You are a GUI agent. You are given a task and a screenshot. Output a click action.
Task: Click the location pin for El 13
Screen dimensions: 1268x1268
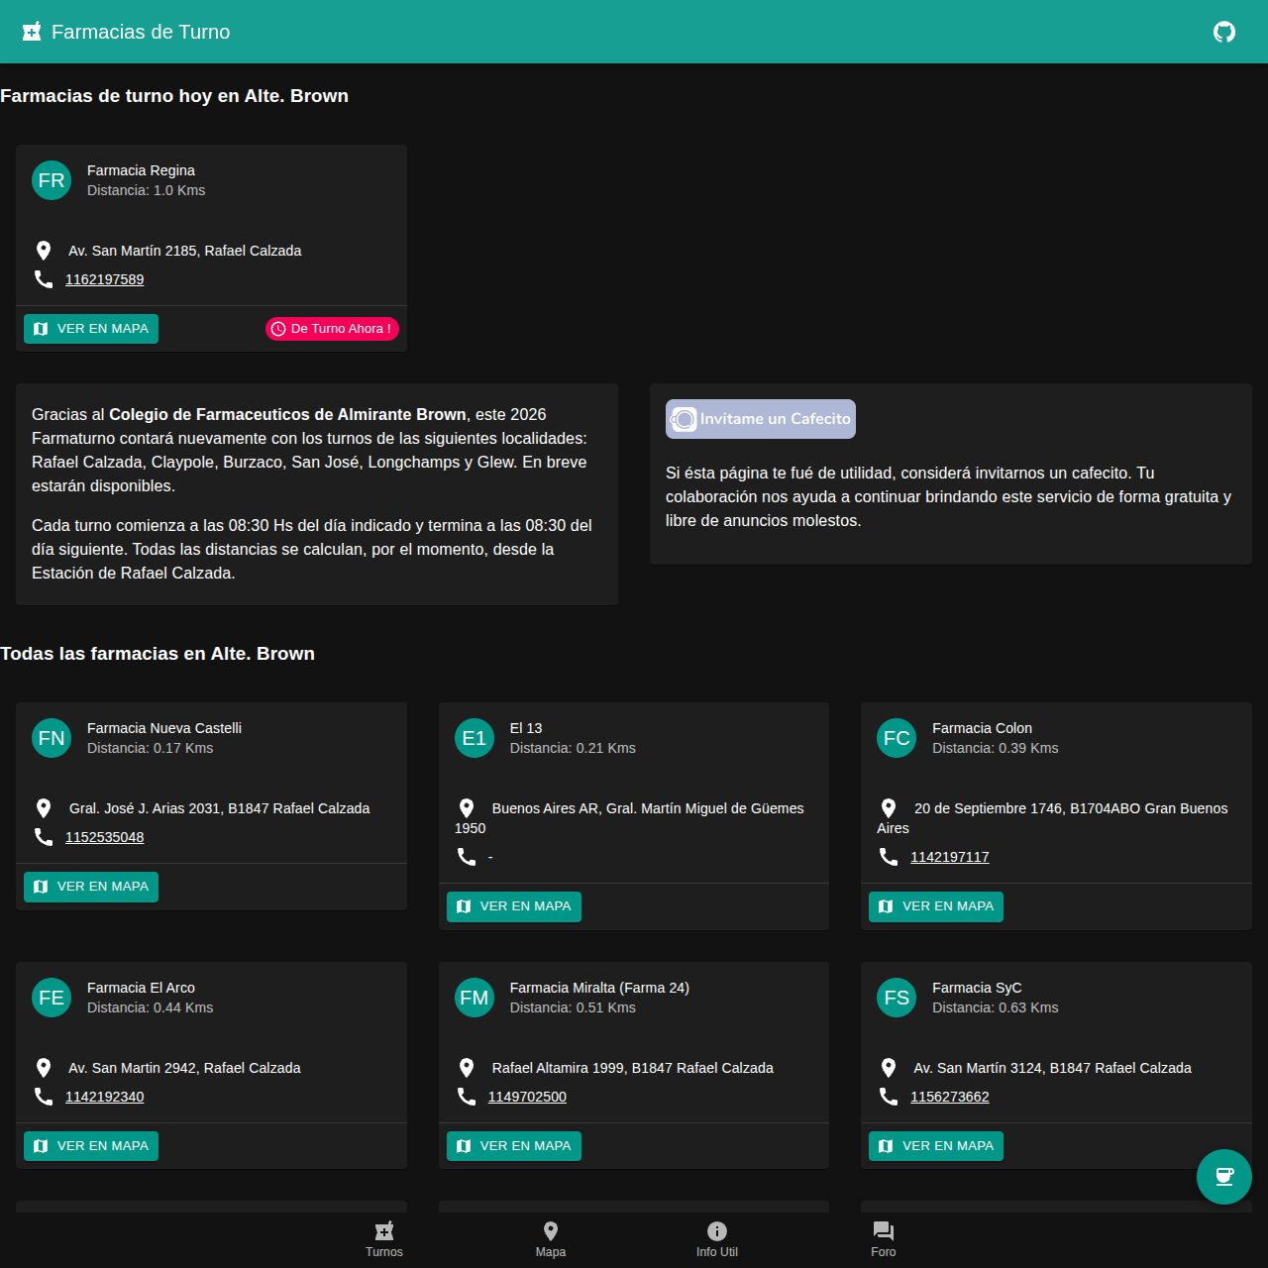click(x=467, y=808)
